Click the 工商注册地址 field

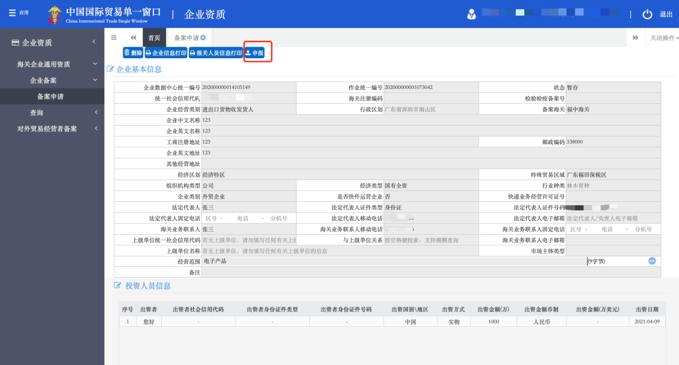tap(339, 142)
